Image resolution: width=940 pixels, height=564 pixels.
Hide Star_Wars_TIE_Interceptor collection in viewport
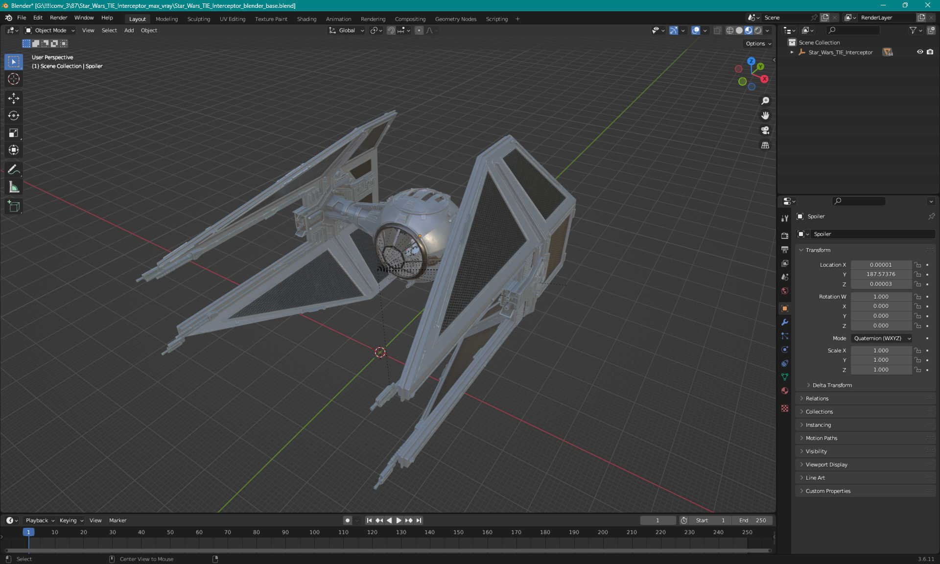point(920,52)
